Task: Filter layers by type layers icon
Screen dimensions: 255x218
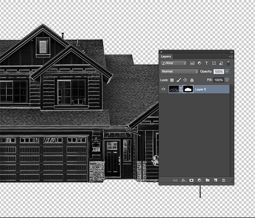Action: (207, 63)
